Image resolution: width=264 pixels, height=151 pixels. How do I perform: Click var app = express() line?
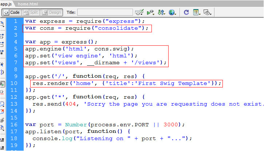[x=61, y=42]
